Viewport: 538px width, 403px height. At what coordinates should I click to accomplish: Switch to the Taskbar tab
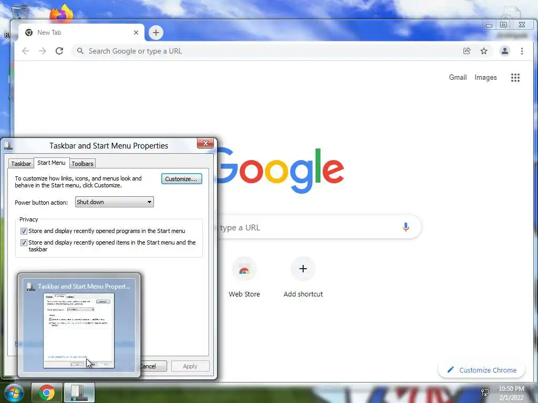point(21,164)
